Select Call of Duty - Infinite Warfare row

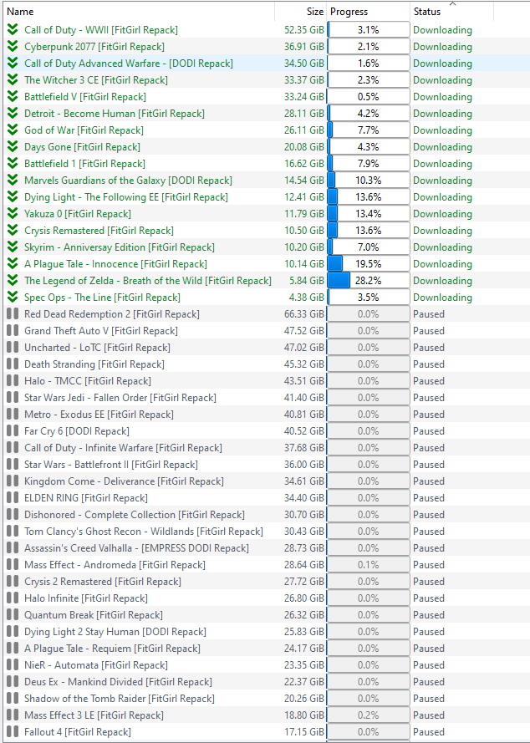266,448
